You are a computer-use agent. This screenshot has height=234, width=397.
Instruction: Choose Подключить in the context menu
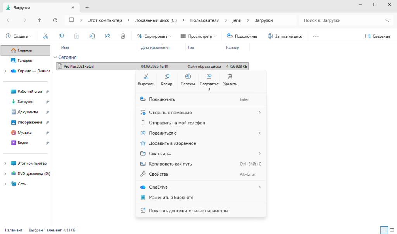pyautogui.click(x=201, y=99)
